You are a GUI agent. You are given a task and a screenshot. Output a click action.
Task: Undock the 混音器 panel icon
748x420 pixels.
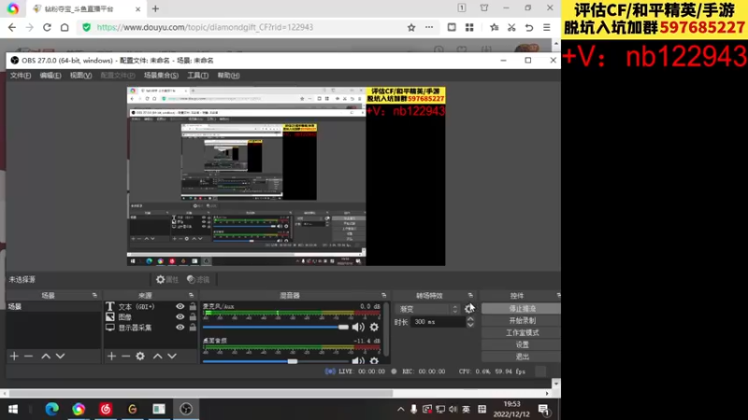pos(383,296)
